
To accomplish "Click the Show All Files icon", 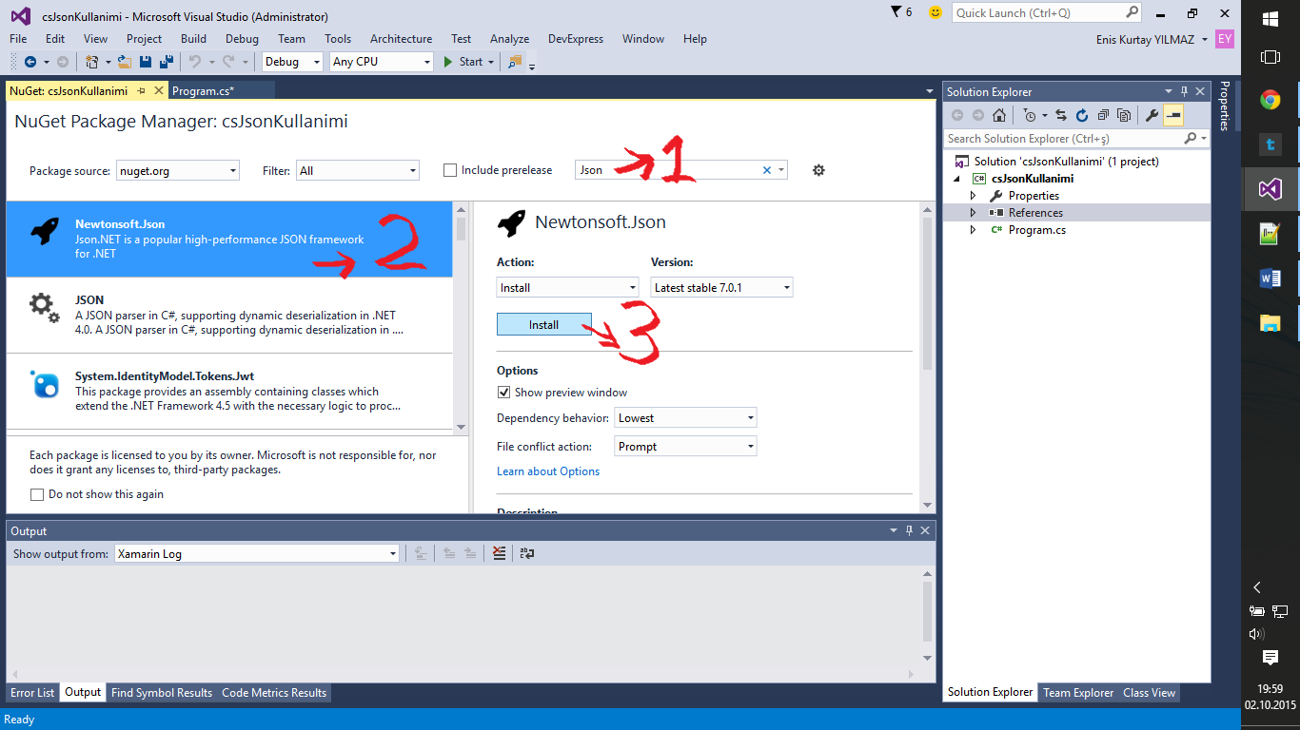I will coord(1124,115).
